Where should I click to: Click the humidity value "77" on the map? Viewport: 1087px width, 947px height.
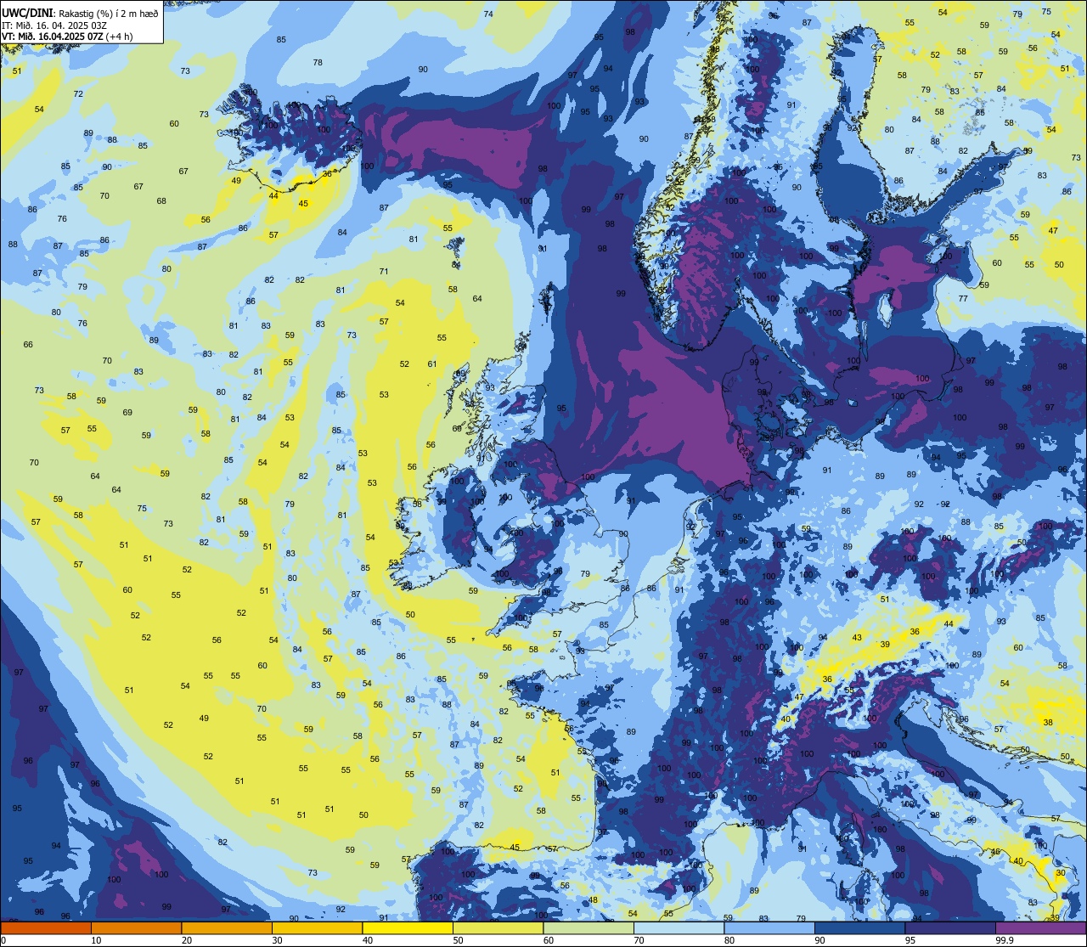963,299
